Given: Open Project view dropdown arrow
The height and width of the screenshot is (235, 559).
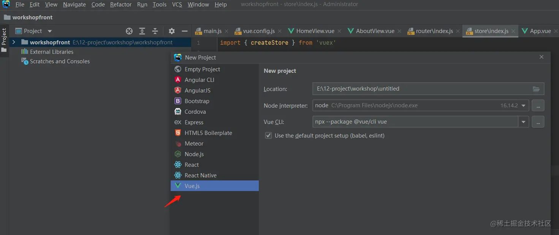Looking at the screenshot, I should pos(50,31).
